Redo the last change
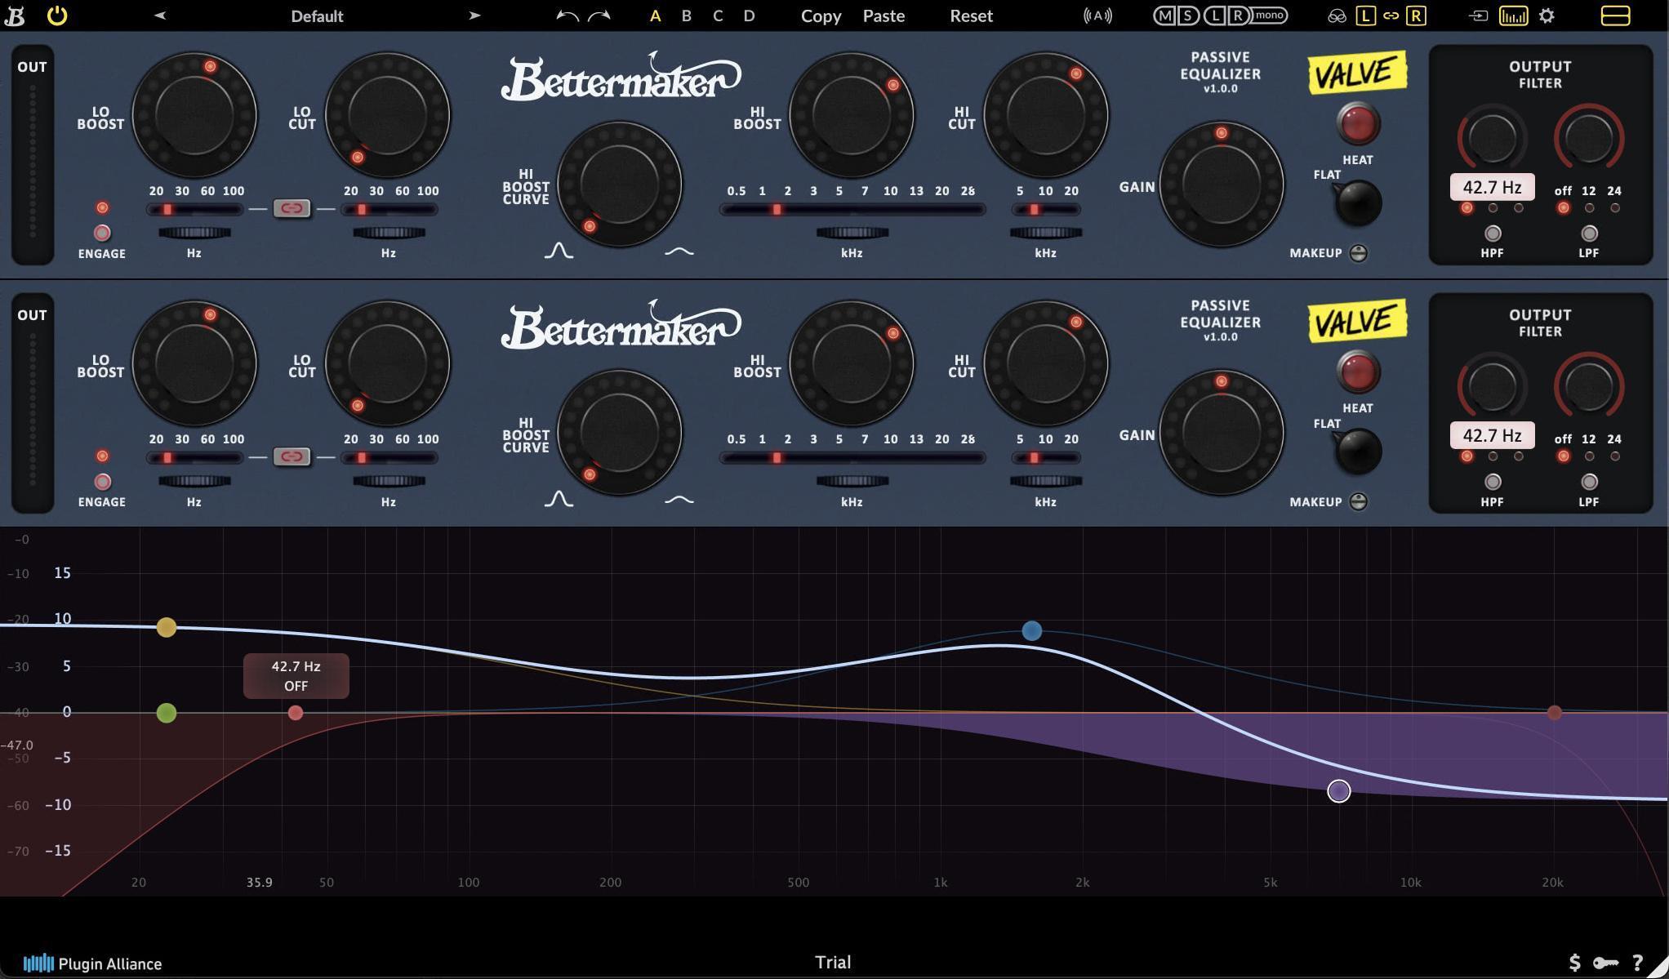Image resolution: width=1669 pixels, height=979 pixels. click(x=599, y=16)
